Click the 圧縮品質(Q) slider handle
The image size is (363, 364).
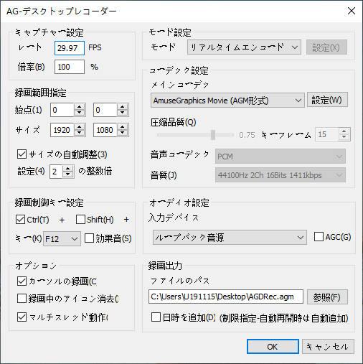click(213, 135)
